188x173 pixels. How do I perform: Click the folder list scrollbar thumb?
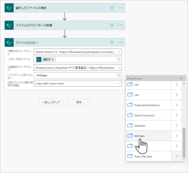pos(184,142)
